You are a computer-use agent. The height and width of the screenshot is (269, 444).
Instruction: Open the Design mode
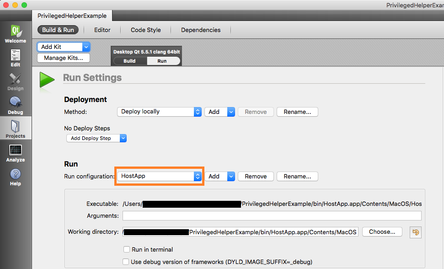coord(16,81)
